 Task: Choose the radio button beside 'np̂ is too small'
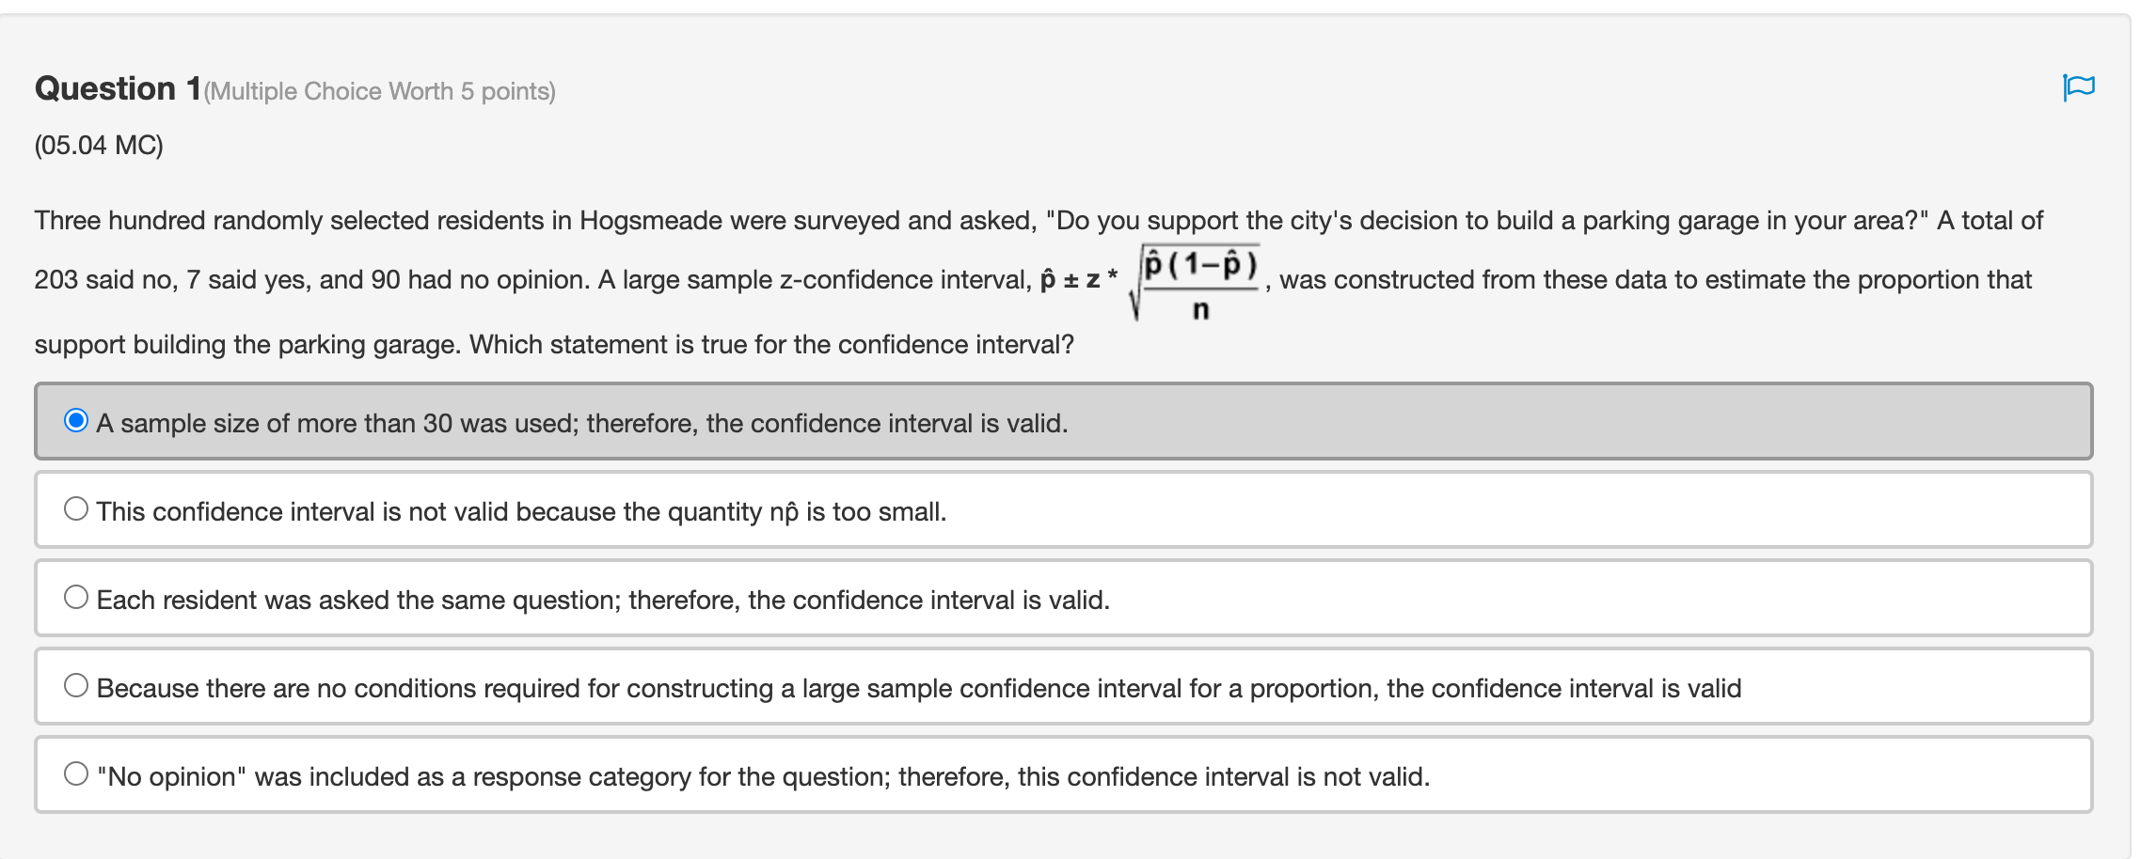[76, 509]
